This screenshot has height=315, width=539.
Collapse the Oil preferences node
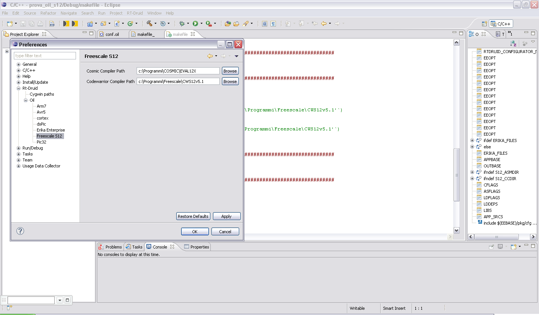coord(25,100)
